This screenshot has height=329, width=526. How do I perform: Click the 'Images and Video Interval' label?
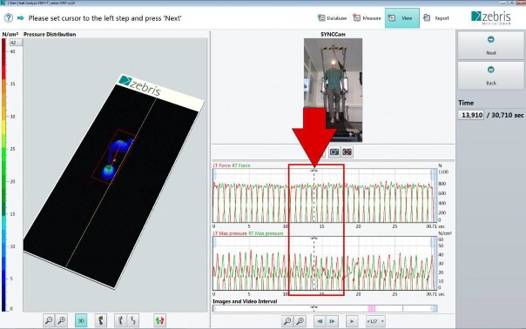[x=245, y=301]
